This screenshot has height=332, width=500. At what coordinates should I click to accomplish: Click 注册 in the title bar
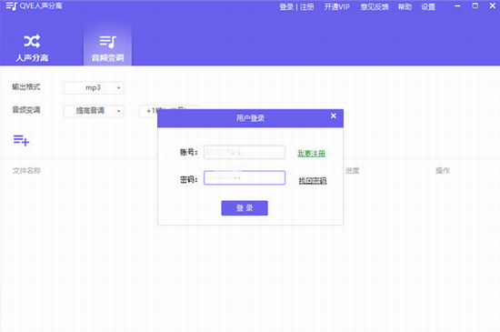(306, 7)
